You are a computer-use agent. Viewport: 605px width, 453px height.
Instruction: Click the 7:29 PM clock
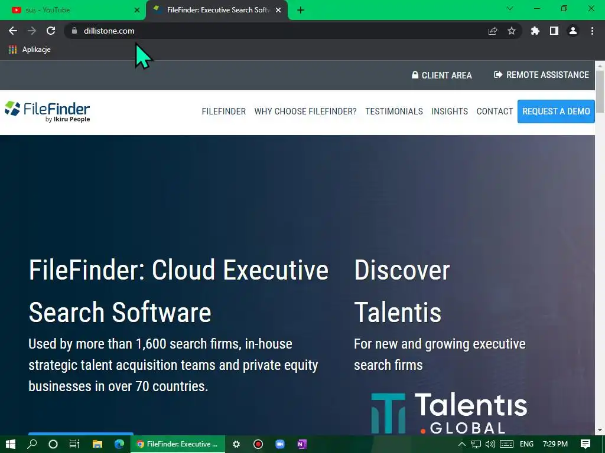pos(555,444)
